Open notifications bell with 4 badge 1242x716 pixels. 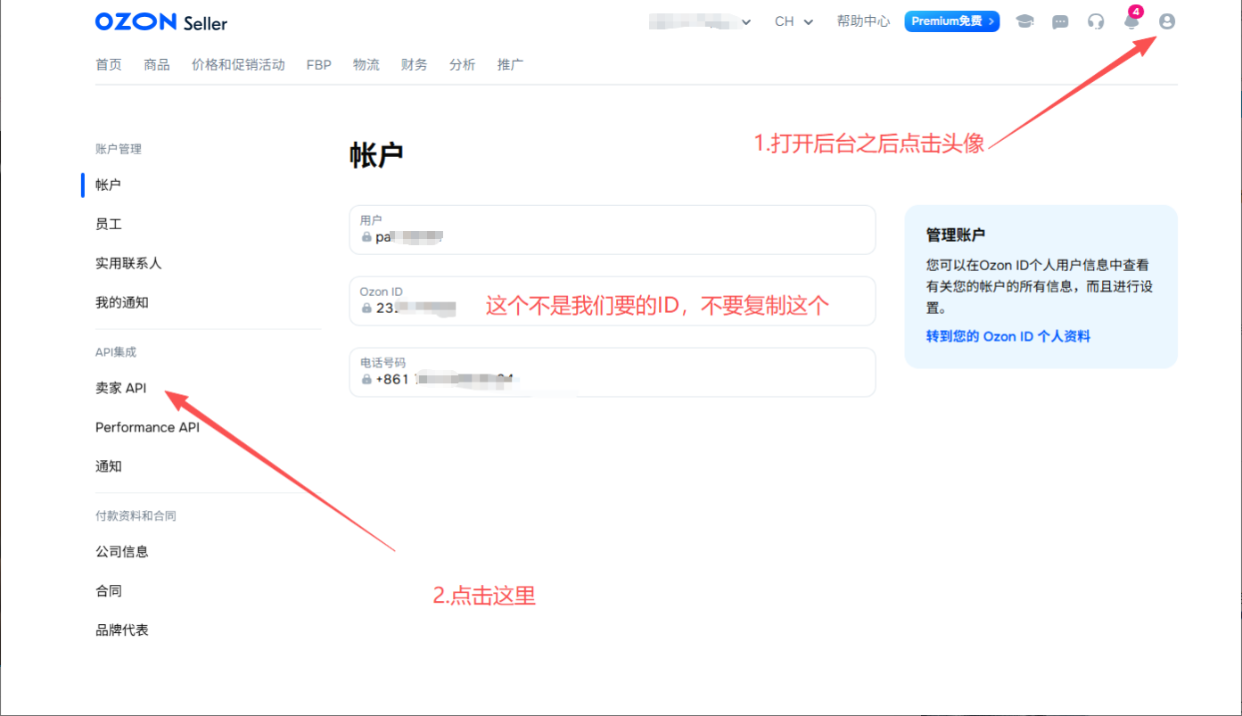pyautogui.click(x=1132, y=20)
